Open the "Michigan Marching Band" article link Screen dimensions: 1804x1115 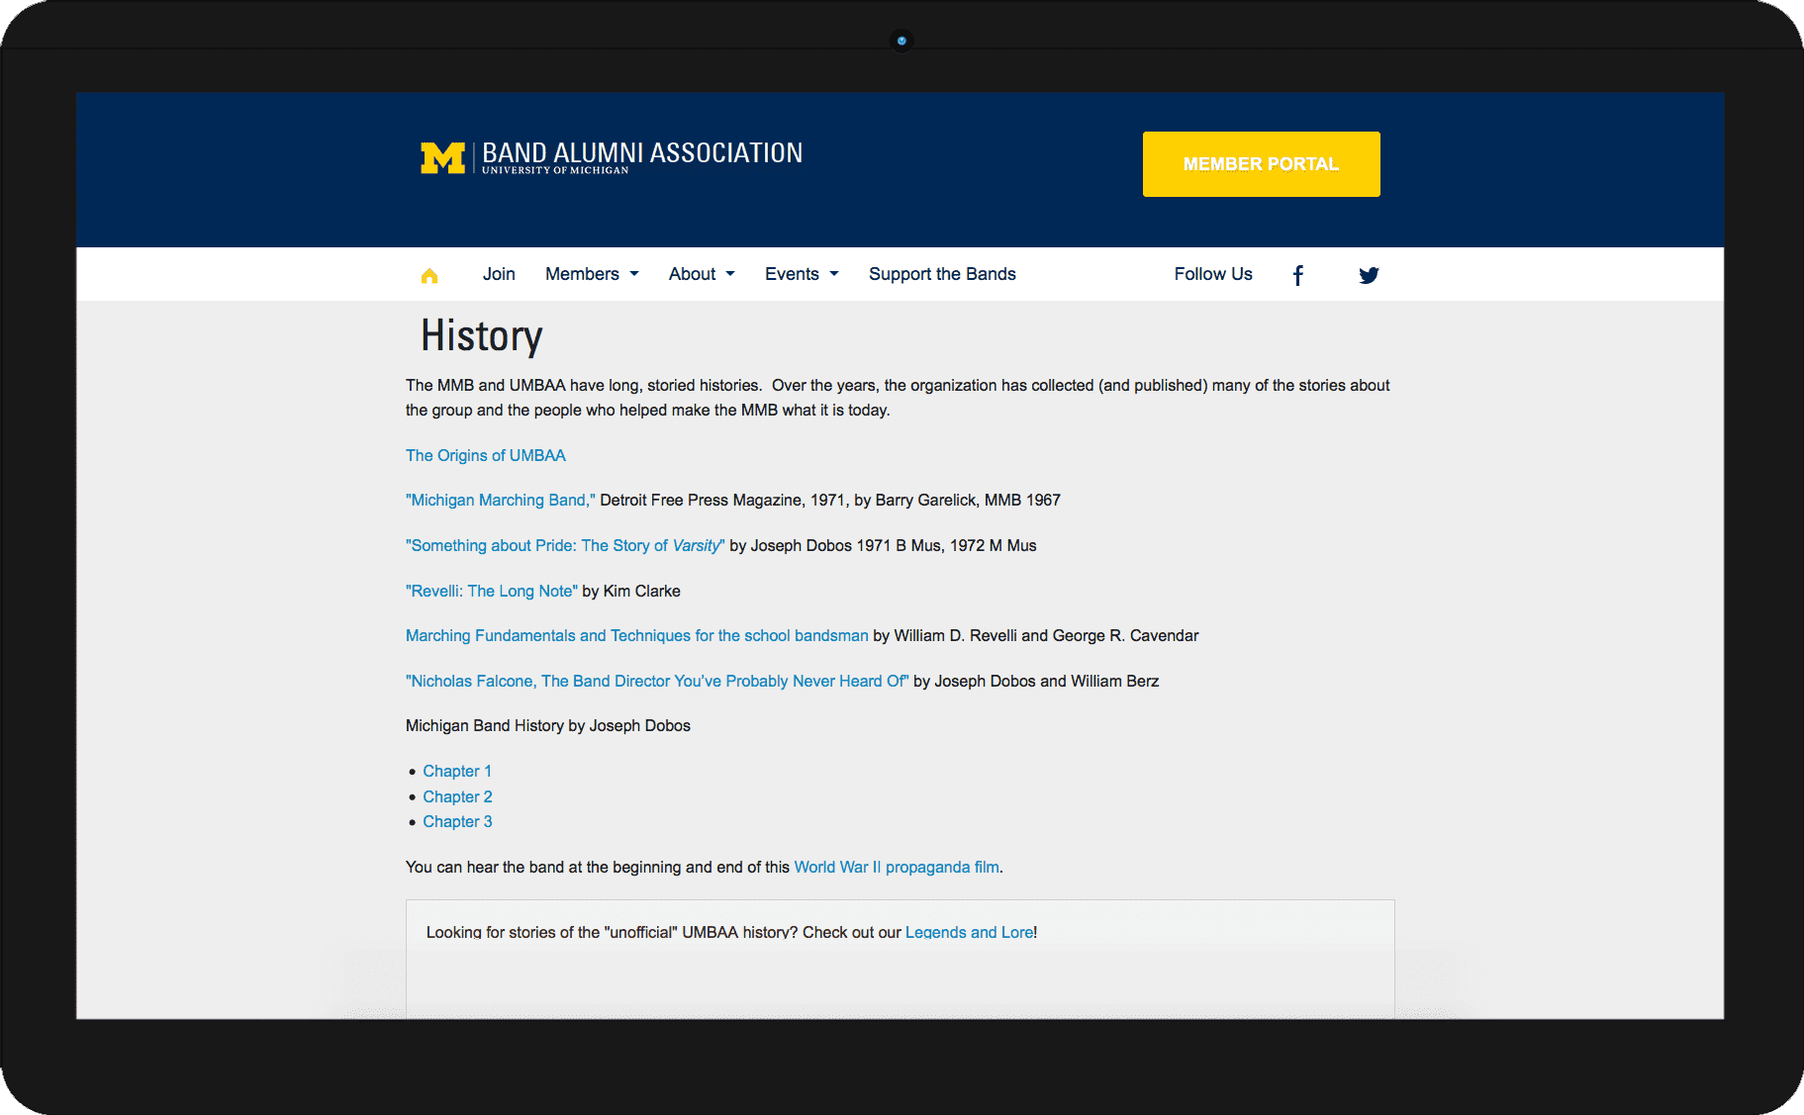501,501
